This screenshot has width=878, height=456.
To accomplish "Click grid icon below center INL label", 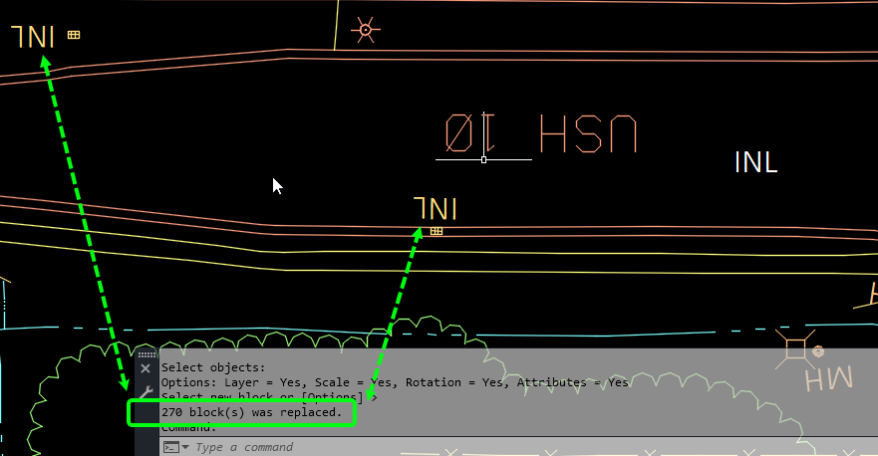I will [437, 231].
